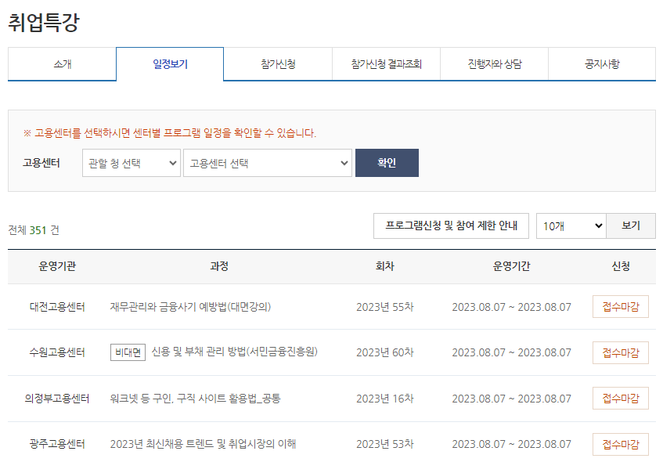Open the 진행자와 상담 tab

click(x=495, y=64)
